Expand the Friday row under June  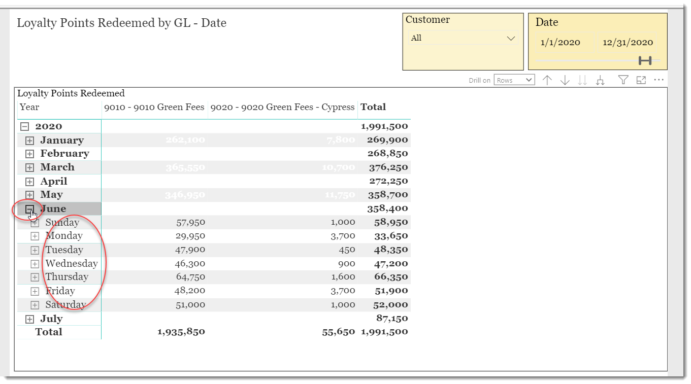(x=35, y=291)
